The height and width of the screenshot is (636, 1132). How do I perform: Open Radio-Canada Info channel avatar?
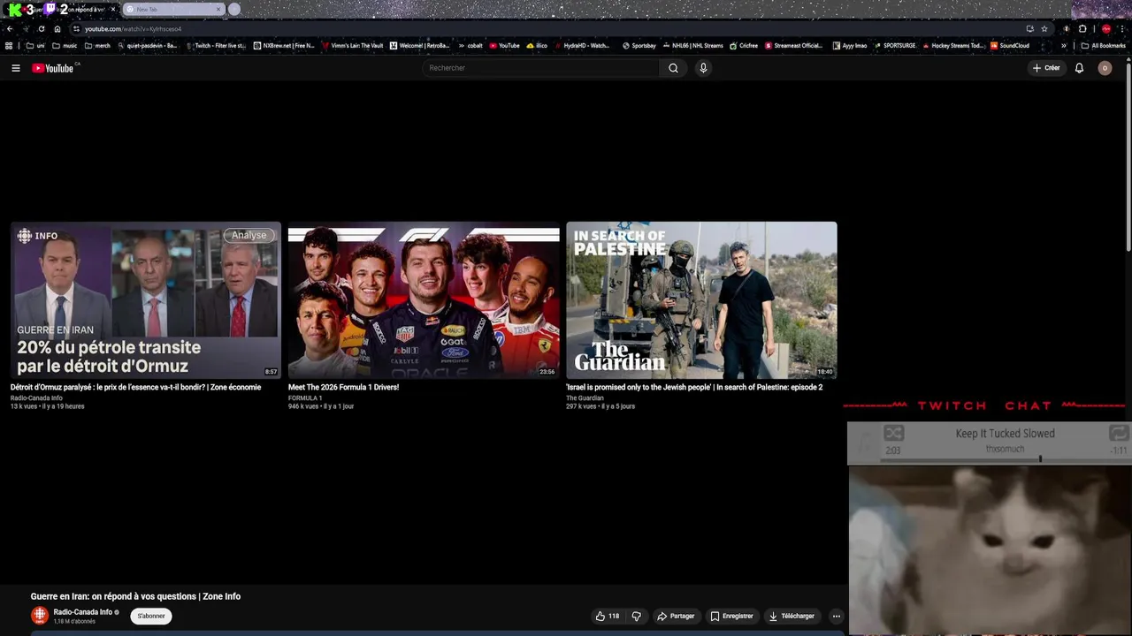pos(40,616)
